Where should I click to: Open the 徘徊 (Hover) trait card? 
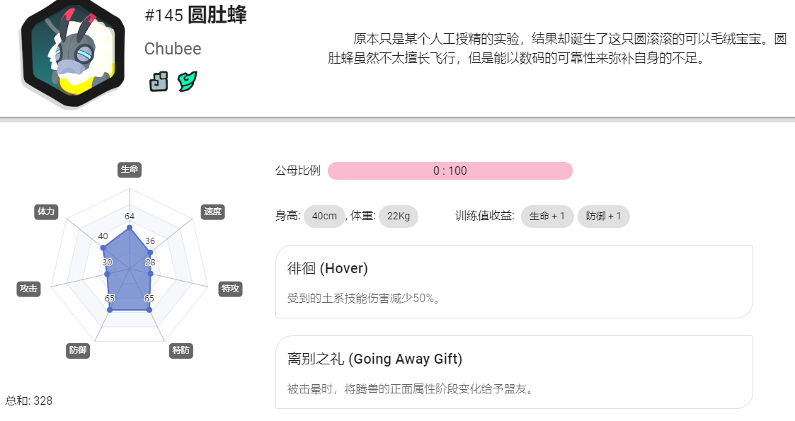514,282
